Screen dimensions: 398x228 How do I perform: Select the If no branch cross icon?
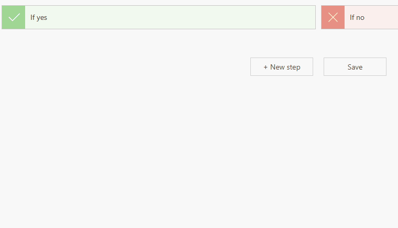click(x=333, y=17)
